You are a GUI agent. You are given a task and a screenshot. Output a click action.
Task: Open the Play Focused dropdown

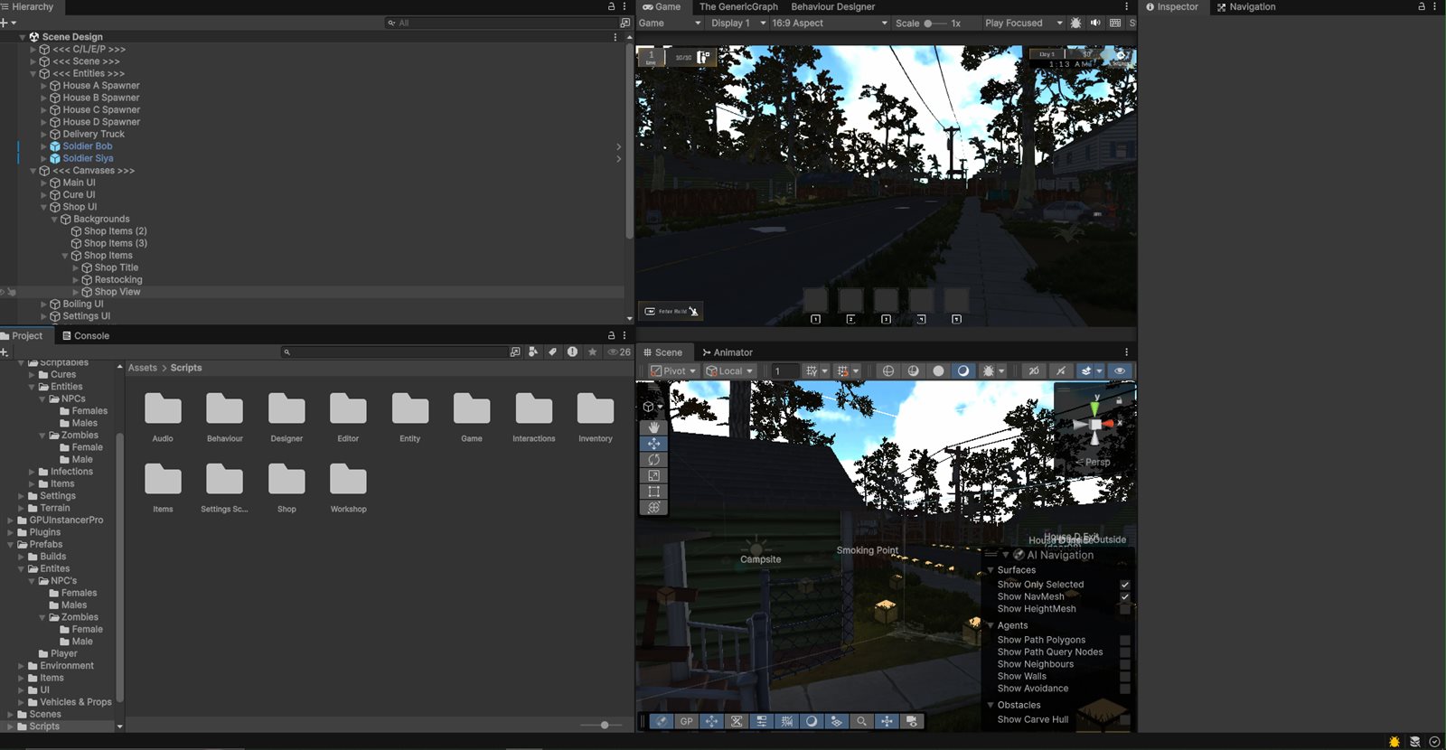(1023, 23)
